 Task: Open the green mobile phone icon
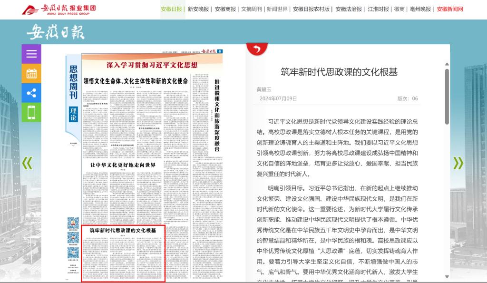click(31, 112)
